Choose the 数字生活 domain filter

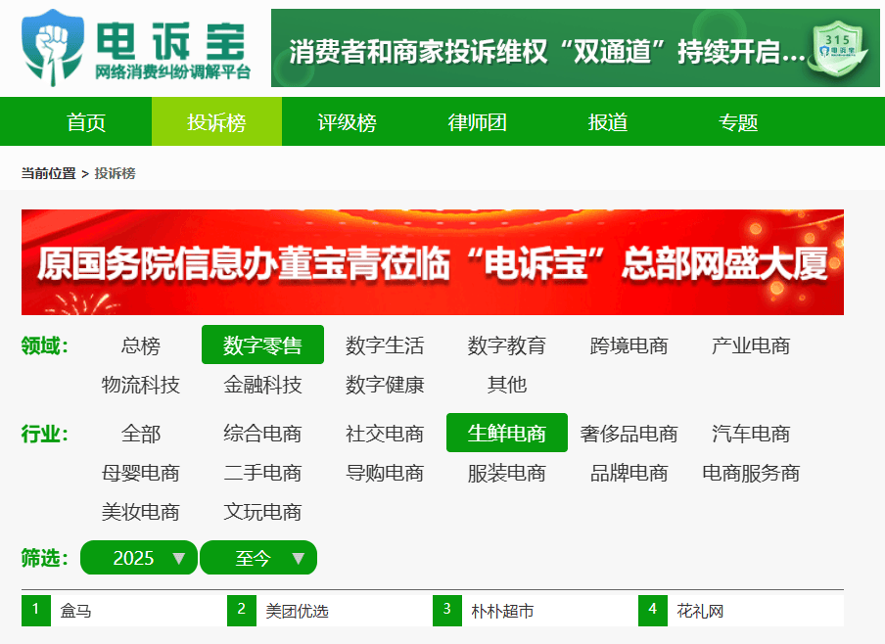pos(384,345)
